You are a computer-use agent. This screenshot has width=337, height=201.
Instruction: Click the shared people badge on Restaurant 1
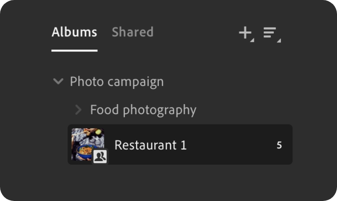100,156
